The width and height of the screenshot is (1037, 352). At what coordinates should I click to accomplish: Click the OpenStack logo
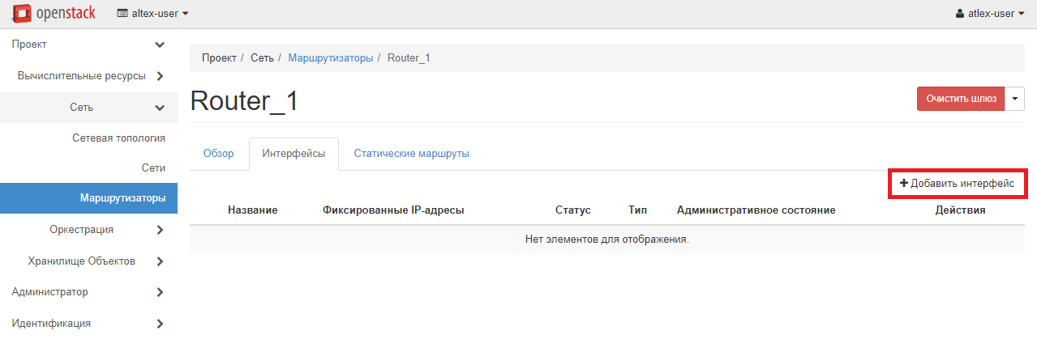pyautogui.click(x=54, y=13)
